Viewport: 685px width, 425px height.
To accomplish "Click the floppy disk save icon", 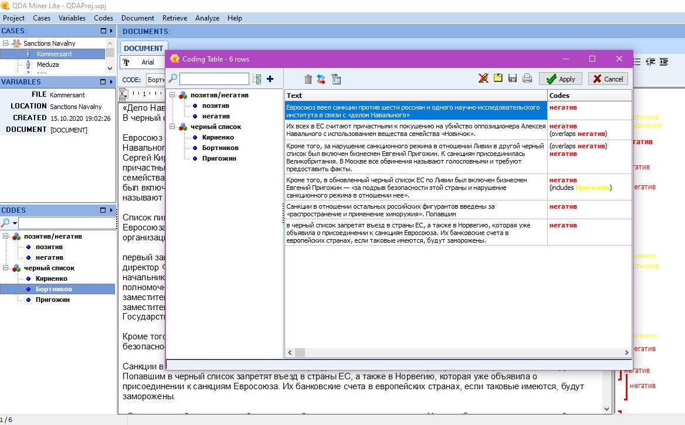I will click(x=513, y=78).
